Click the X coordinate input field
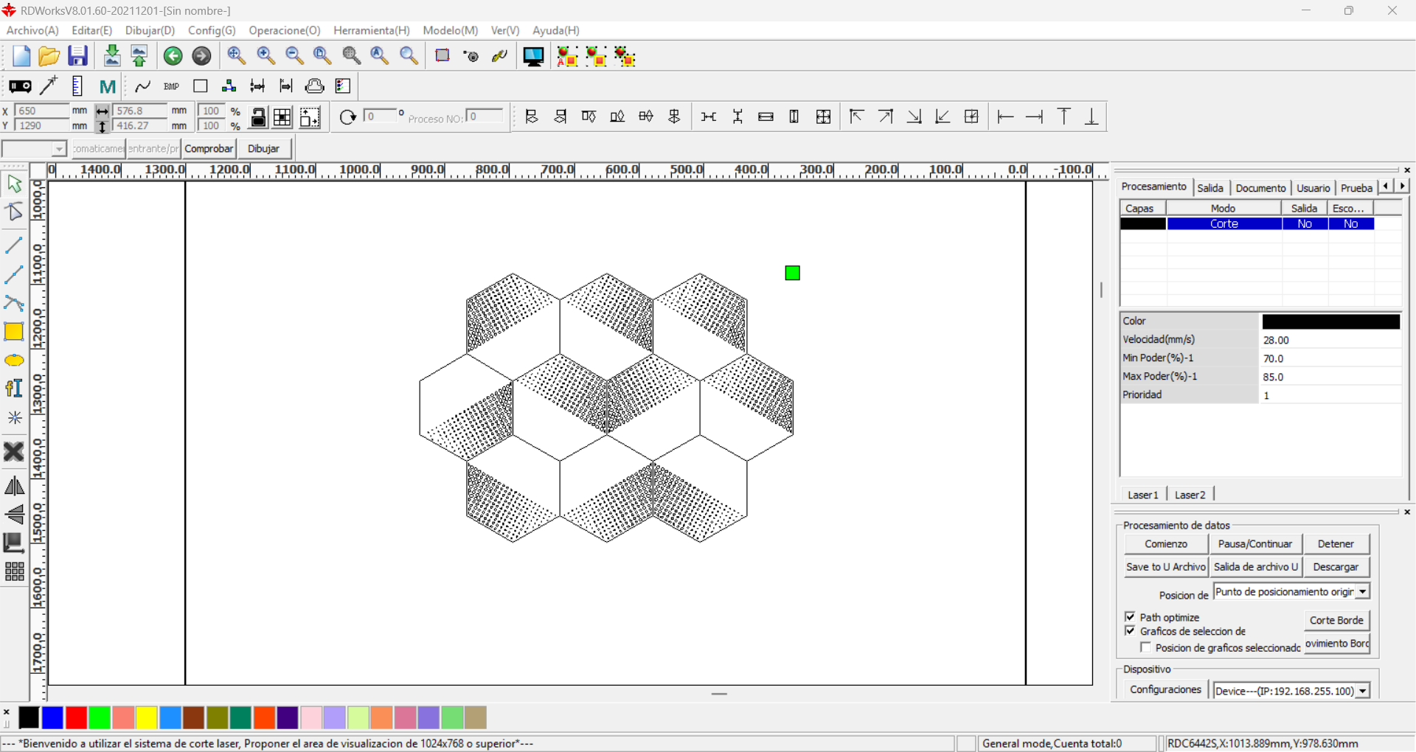This screenshot has height=752, width=1416. coord(41,111)
